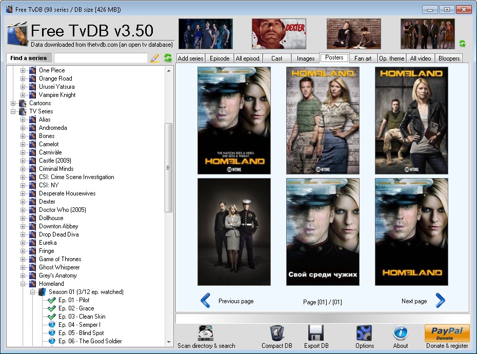Expand the Doctor Who (2005) node

tap(23, 210)
